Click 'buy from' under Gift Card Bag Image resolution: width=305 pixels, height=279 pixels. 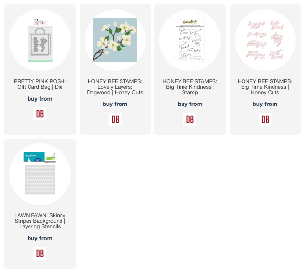point(40,99)
